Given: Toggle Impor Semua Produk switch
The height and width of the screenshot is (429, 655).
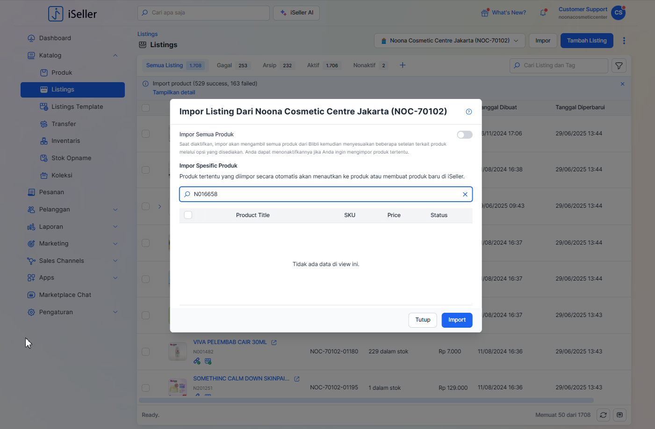Looking at the screenshot, I should click(465, 135).
